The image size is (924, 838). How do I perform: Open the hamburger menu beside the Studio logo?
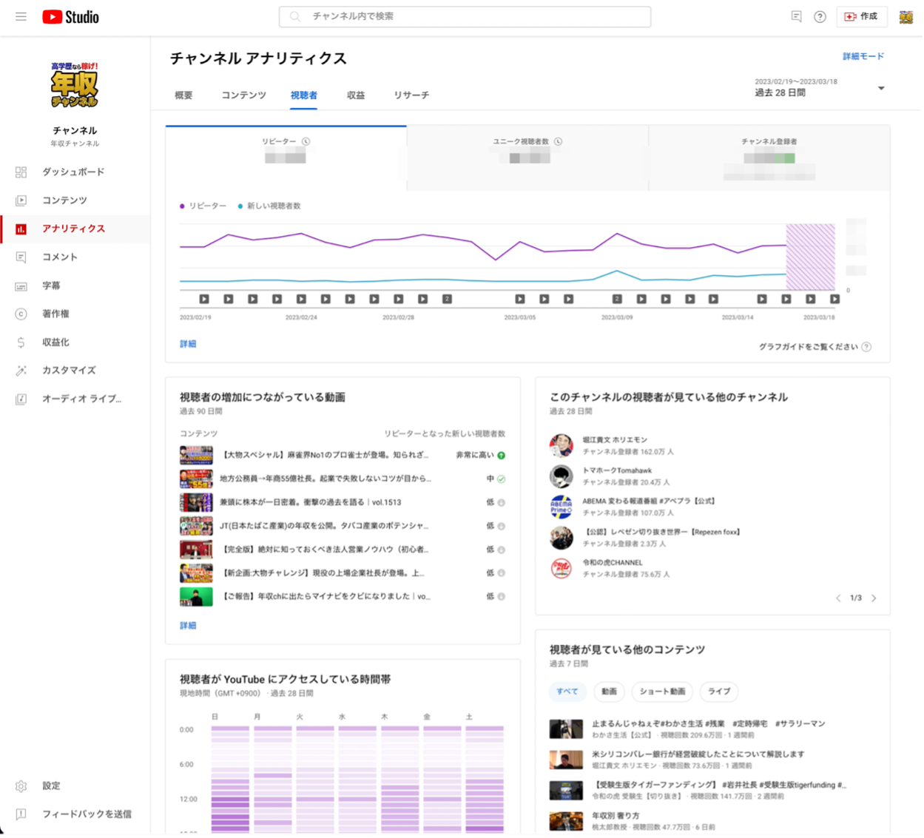21,16
